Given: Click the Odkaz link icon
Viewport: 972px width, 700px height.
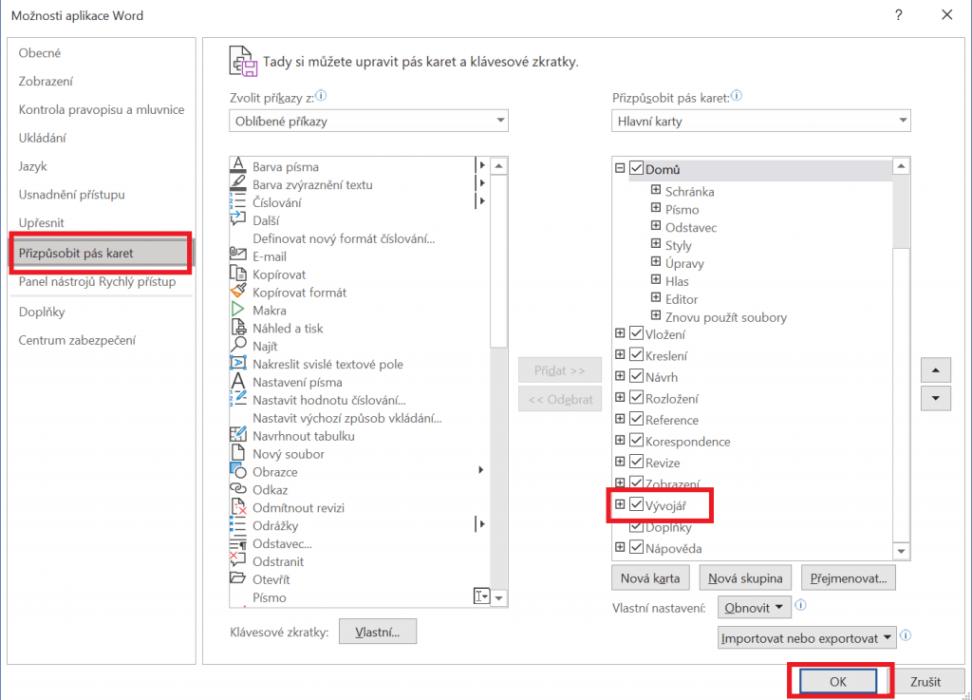Looking at the screenshot, I should [x=238, y=490].
